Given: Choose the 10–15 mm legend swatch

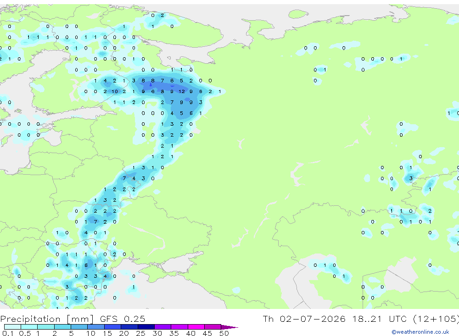Looking at the screenshot, I should (x=96, y=327).
